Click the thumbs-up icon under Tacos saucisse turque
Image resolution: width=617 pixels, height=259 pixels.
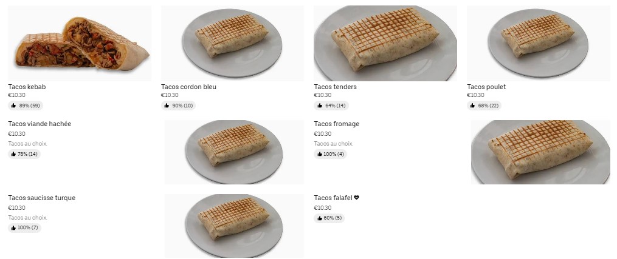13,228
